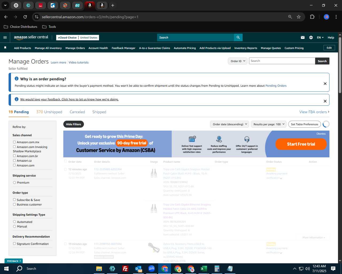
Task: Open browser extensions puzzle icon
Action: click(312, 17)
